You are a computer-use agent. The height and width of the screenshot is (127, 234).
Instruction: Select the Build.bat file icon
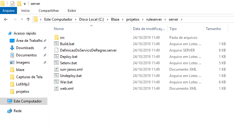pos(56,44)
